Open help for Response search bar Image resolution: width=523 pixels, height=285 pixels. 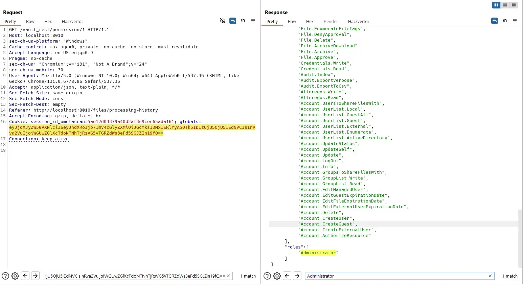267,276
